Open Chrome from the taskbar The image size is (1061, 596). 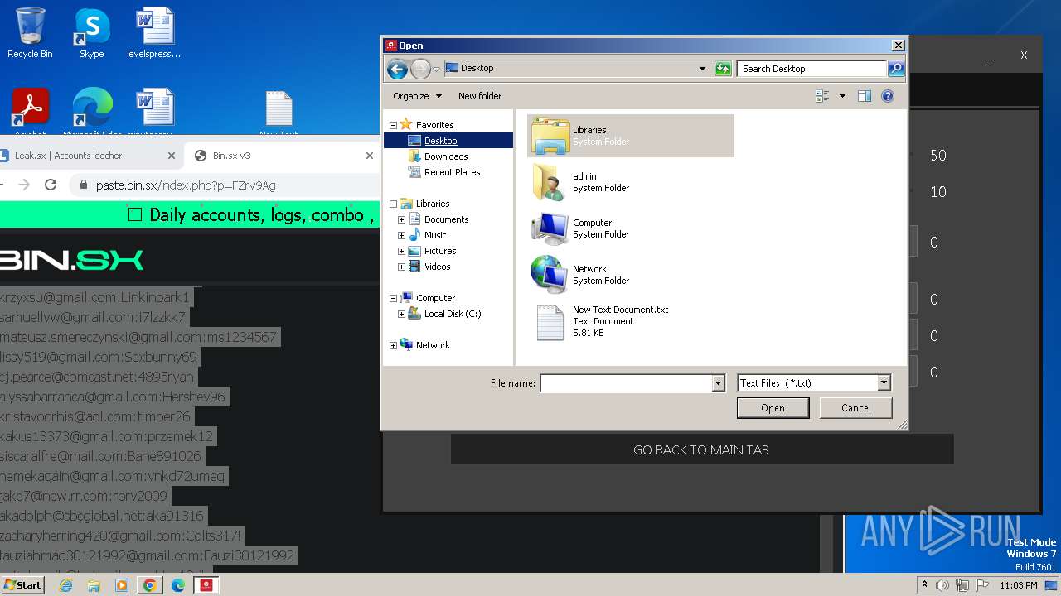pyautogui.click(x=150, y=585)
